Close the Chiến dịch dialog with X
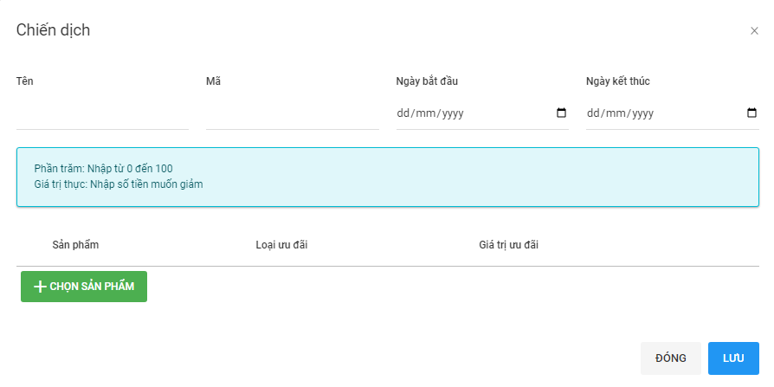This screenshot has width=774, height=387. pos(754,31)
